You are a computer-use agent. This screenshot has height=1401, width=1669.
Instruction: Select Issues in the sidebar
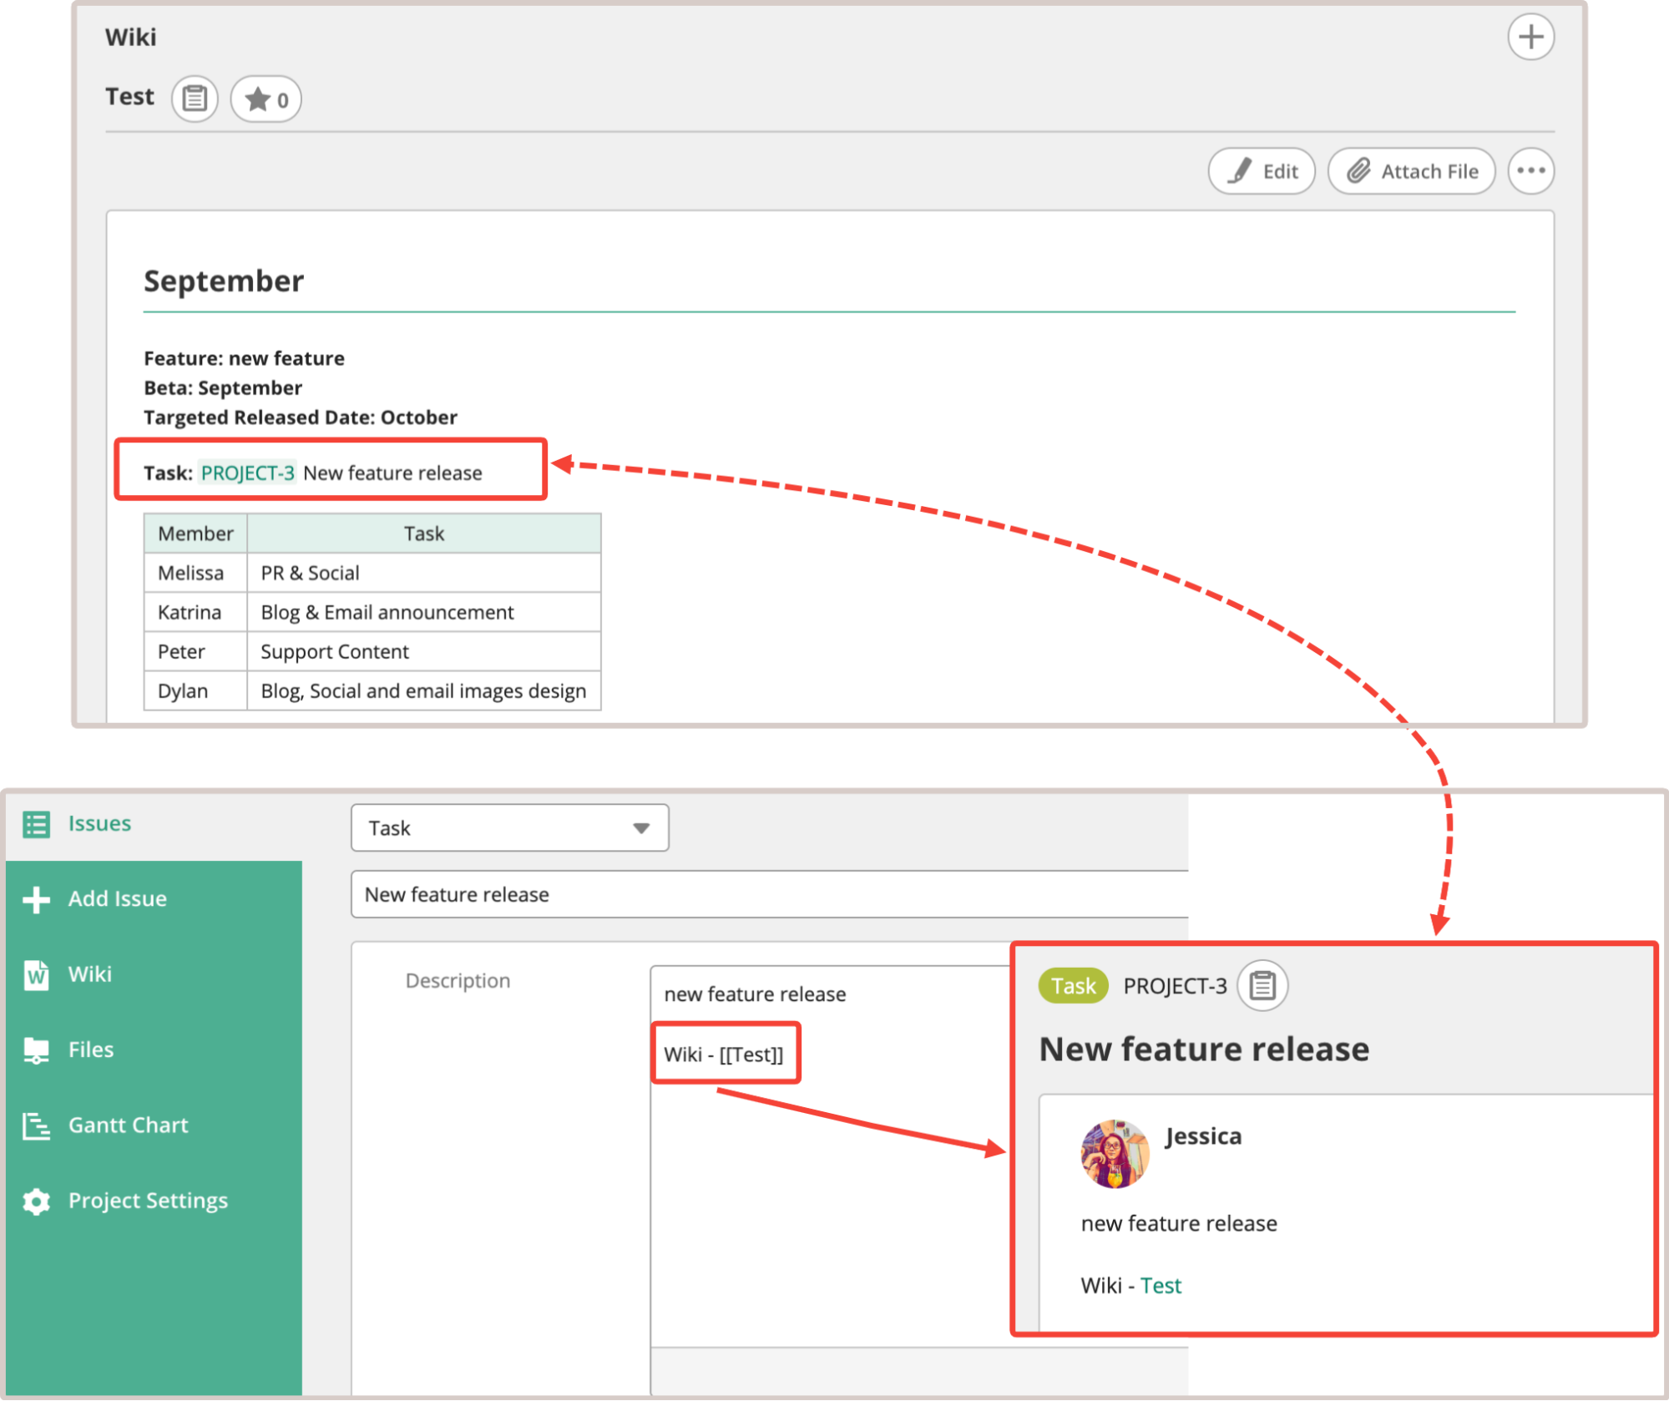(x=99, y=823)
